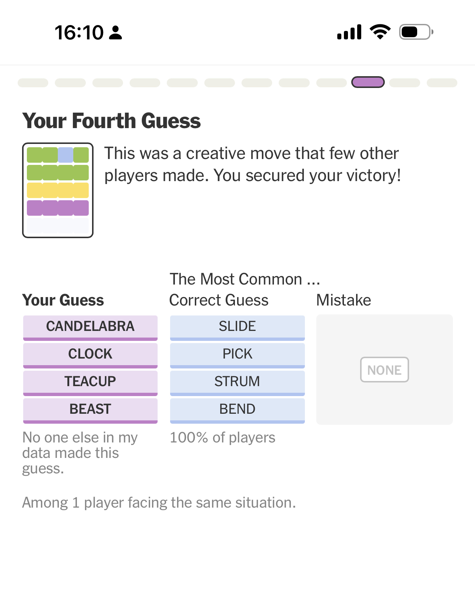The image size is (475, 600).
Task: Tap the PICK word tile
Action: click(237, 354)
